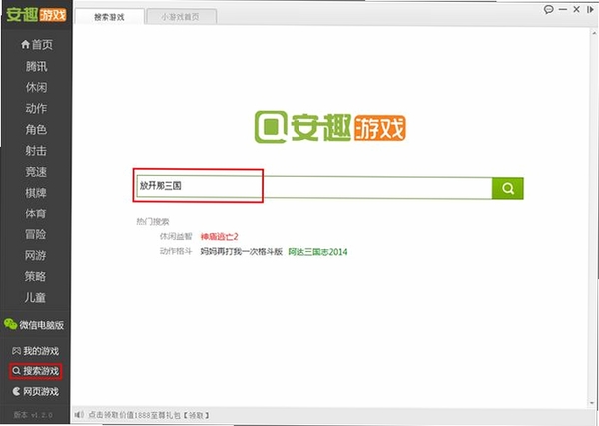Minimize the window
599x426 pixels.
pos(563,10)
